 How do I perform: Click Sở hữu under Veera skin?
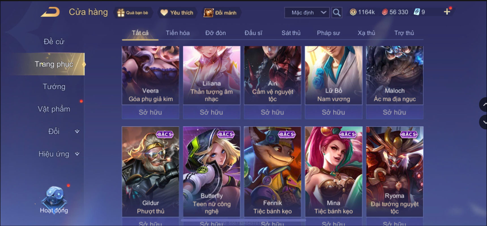[x=150, y=112]
